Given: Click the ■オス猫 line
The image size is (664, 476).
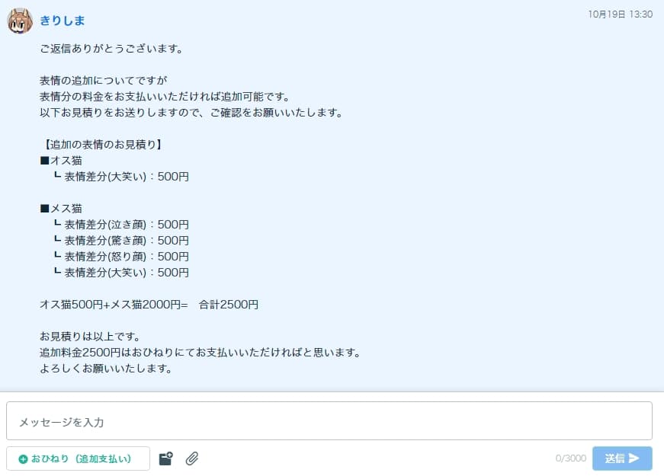Looking at the screenshot, I should 61,161.
